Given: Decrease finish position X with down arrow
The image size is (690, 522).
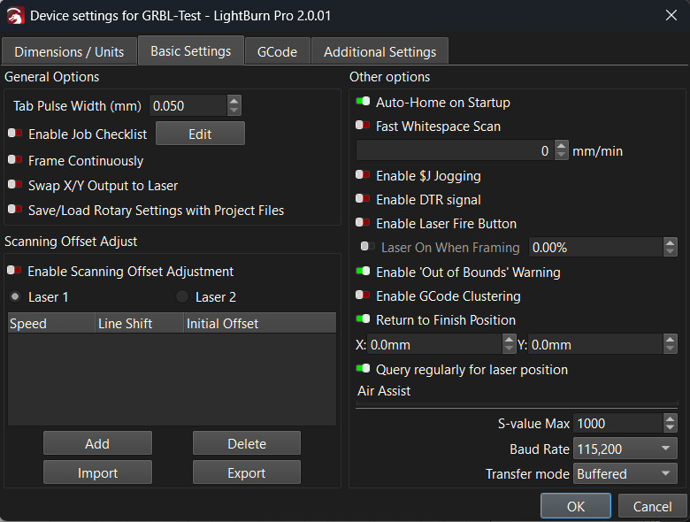Looking at the screenshot, I should tap(510, 349).
